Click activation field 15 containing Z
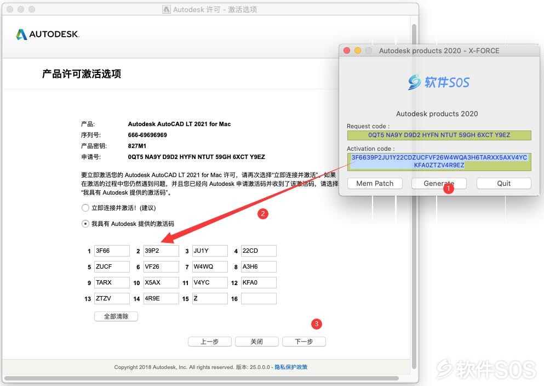The width and height of the screenshot is (544, 386). tap(210, 298)
